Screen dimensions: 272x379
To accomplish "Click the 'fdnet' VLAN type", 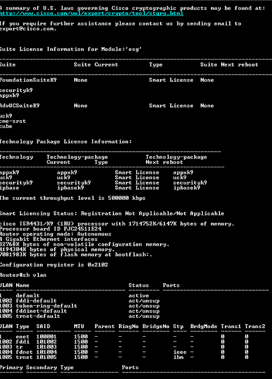I will pyautogui.click(x=24, y=352).
